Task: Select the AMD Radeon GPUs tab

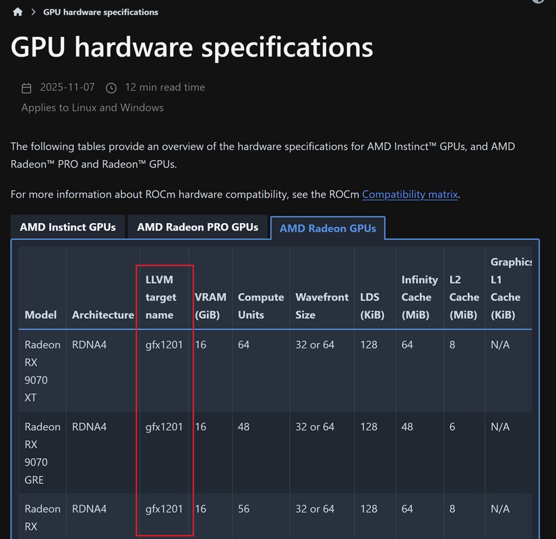Action: [x=328, y=228]
